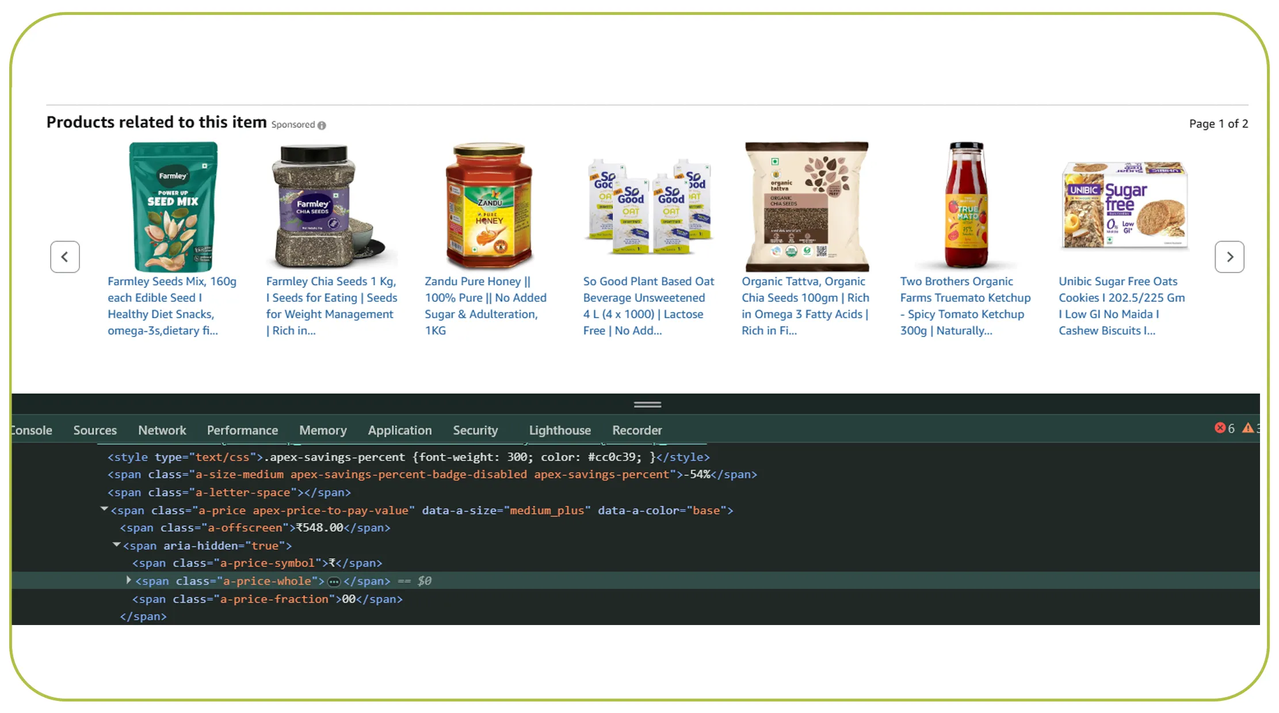The width and height of the screenshot is (1279, 713).
Task: Select the a-offscreen ₹548.00 span line
Action: (255, 528)
